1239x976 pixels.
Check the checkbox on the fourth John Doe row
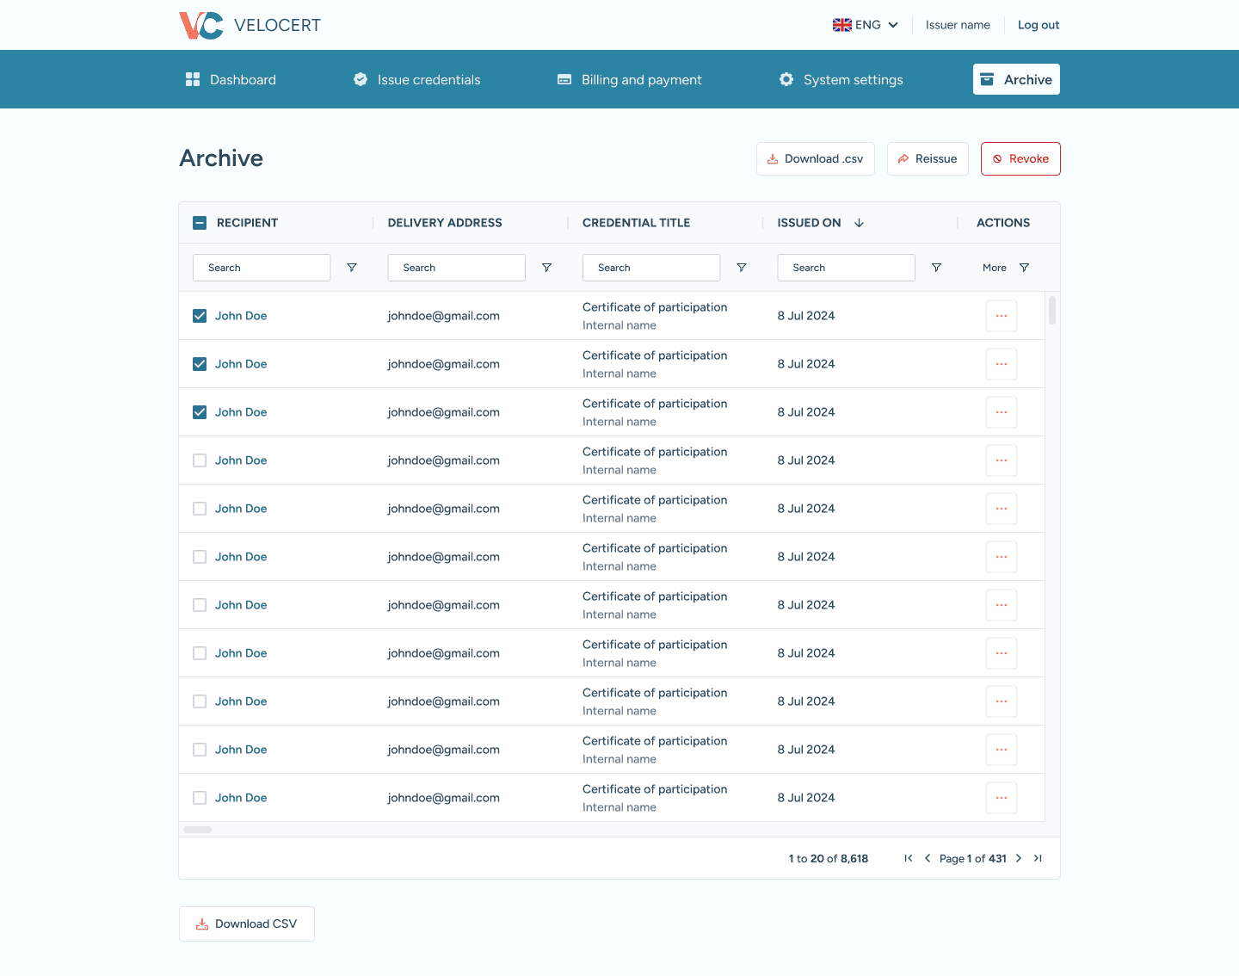(x=199, y=460)
